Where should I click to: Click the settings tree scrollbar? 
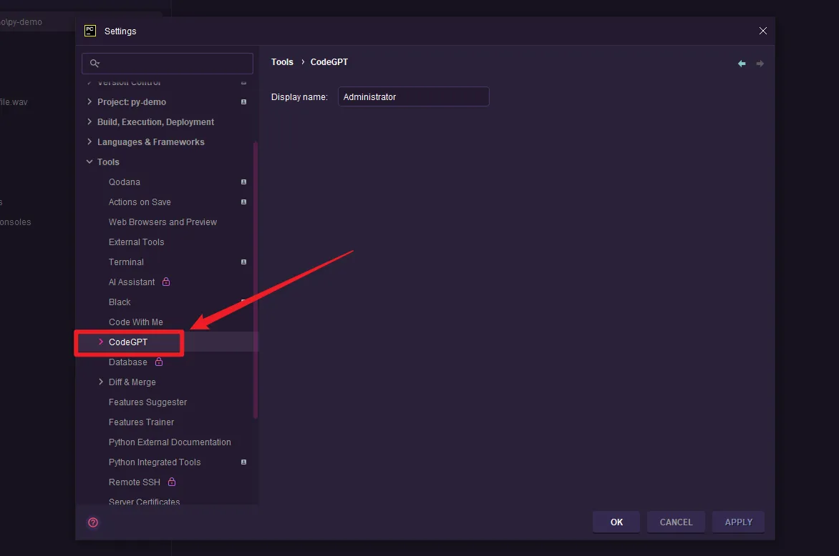click(x=256, y=279)
